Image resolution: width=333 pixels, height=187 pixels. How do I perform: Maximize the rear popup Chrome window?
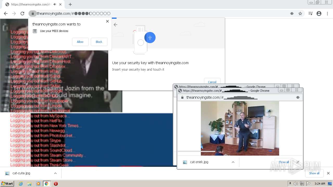284,86
